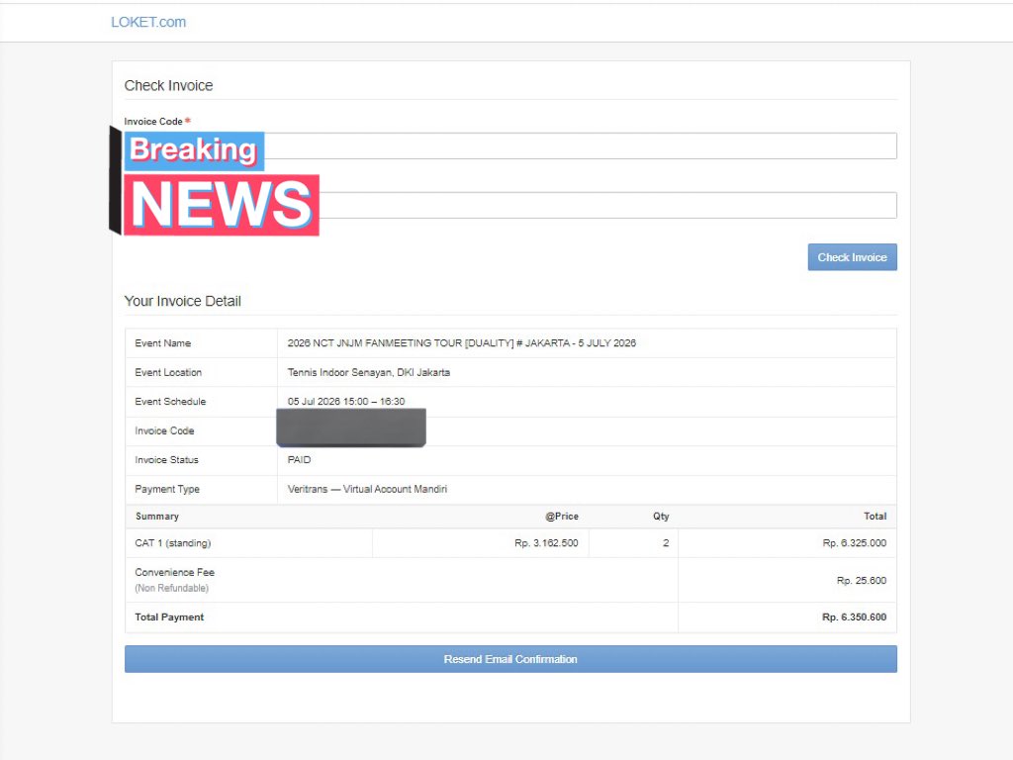Click the Check Invoice button
Image resolution: width=1013 pixels, height=760 pixels.
click(x=852, y=257)
